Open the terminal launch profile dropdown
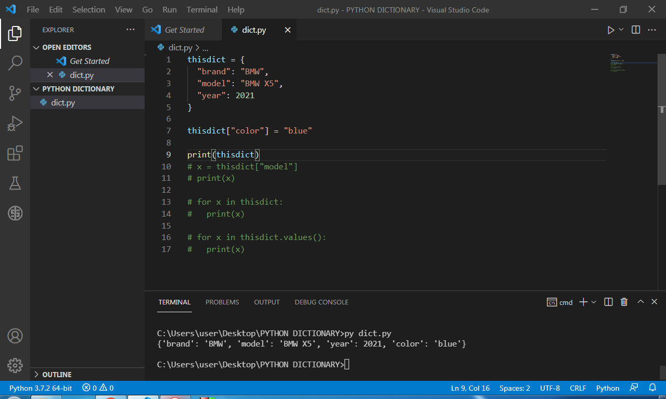 (594, 302)
